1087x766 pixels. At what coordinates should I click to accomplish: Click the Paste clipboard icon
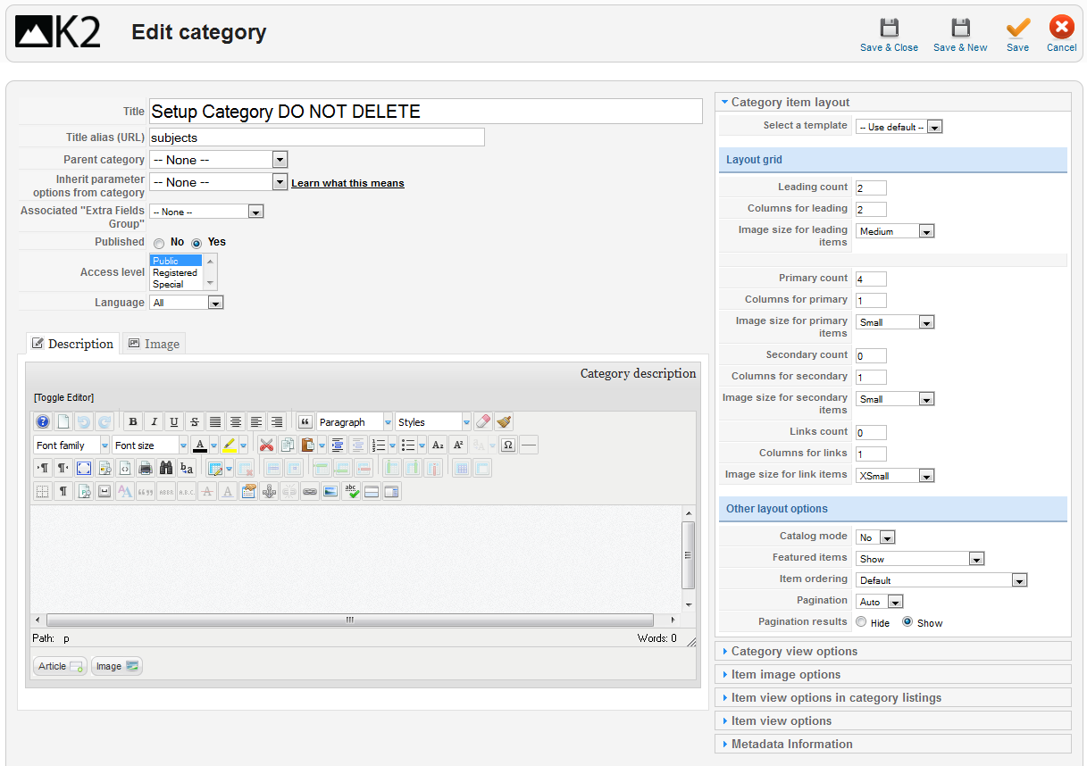[x=308, y=445]
